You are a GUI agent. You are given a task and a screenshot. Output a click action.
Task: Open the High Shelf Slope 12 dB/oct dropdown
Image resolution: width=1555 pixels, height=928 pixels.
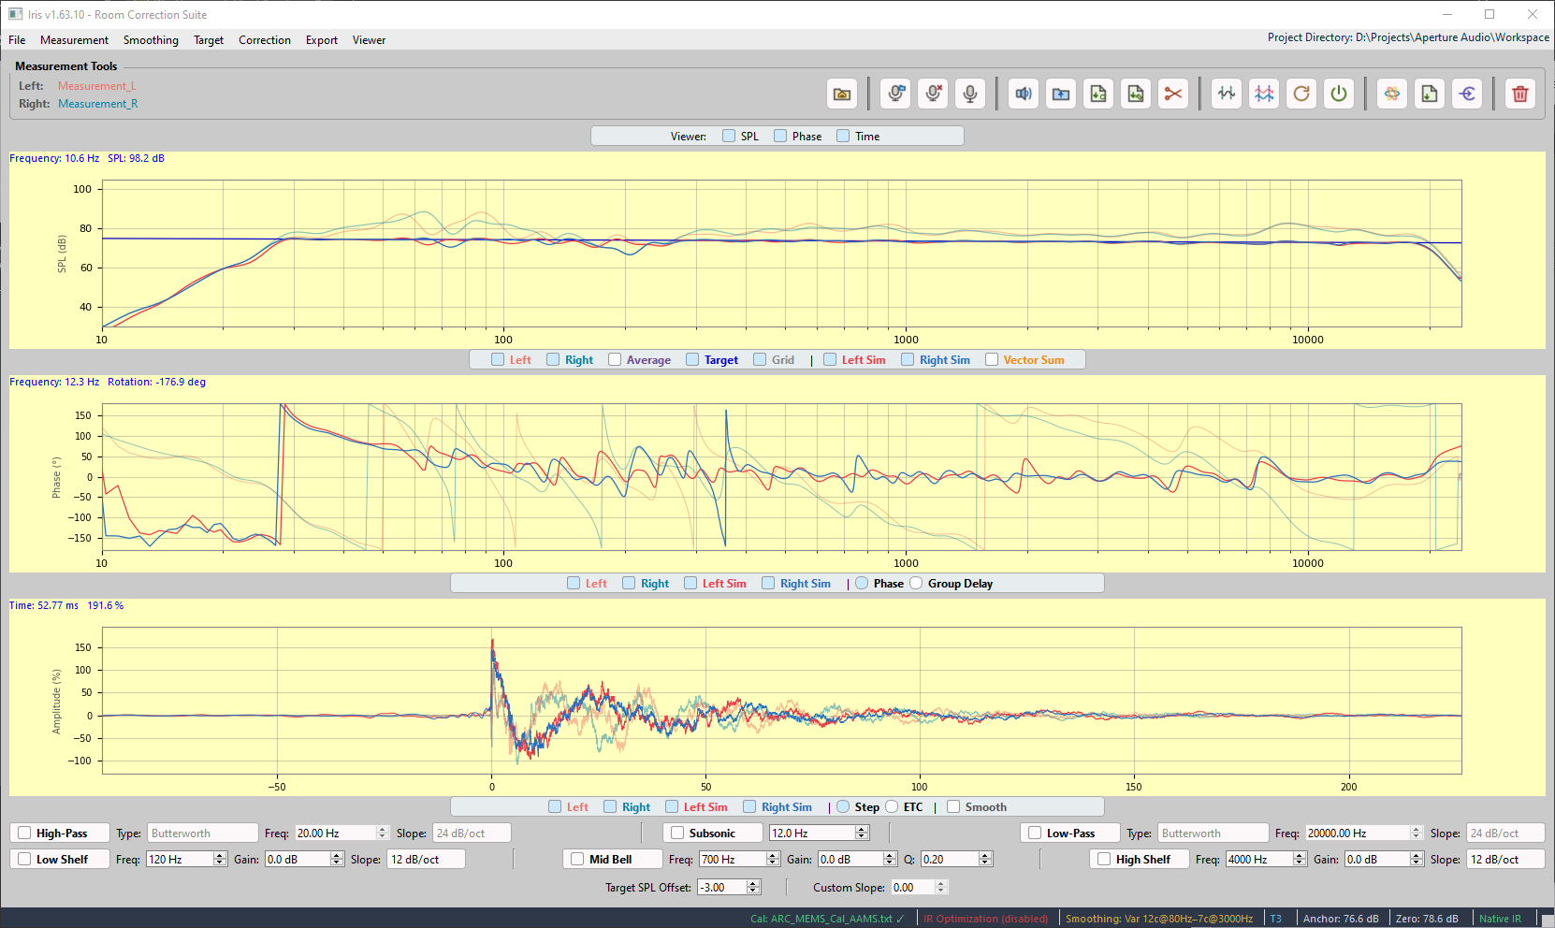(x=1505, y=860)
